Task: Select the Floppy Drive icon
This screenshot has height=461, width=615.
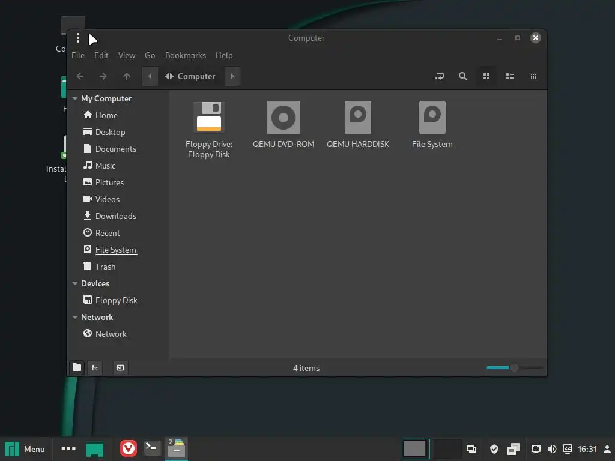Action: (208, 117)
